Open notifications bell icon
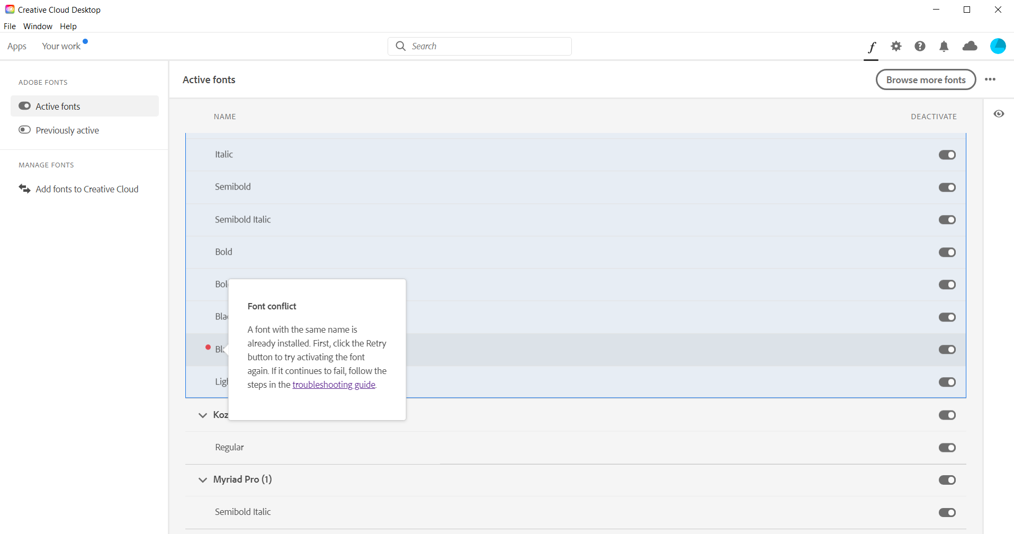 (x=944, y=46)
